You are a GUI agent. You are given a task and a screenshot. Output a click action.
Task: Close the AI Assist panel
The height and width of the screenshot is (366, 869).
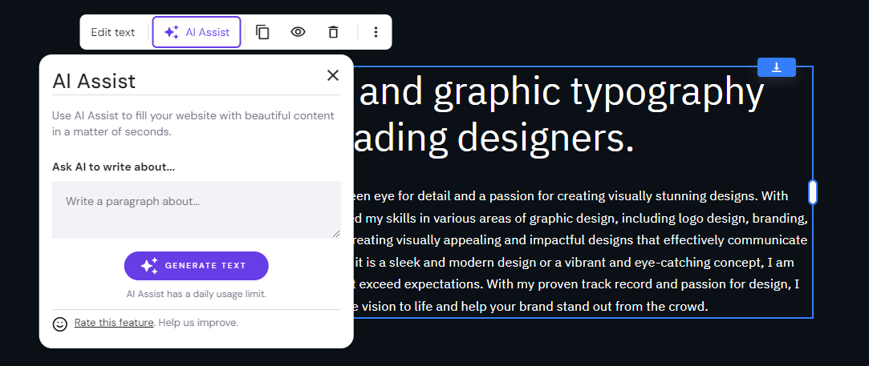click(x=333, y=75)
